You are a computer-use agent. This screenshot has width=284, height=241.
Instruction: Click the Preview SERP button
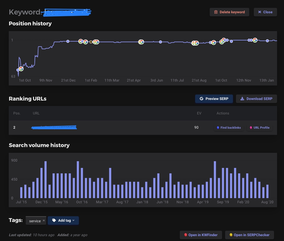pos(214,99)
